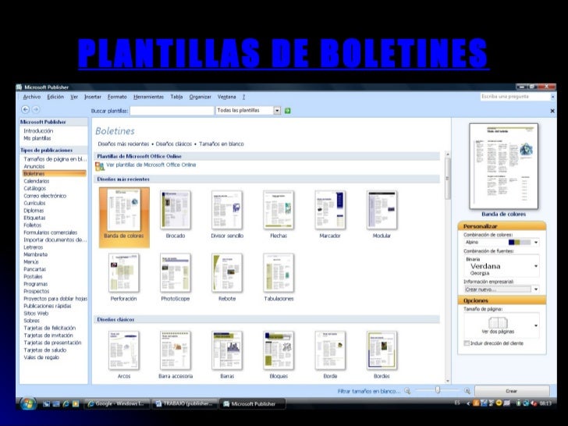Click the back navigation arrow icon
The image size is (568, 426).
[x=25, y=109]
